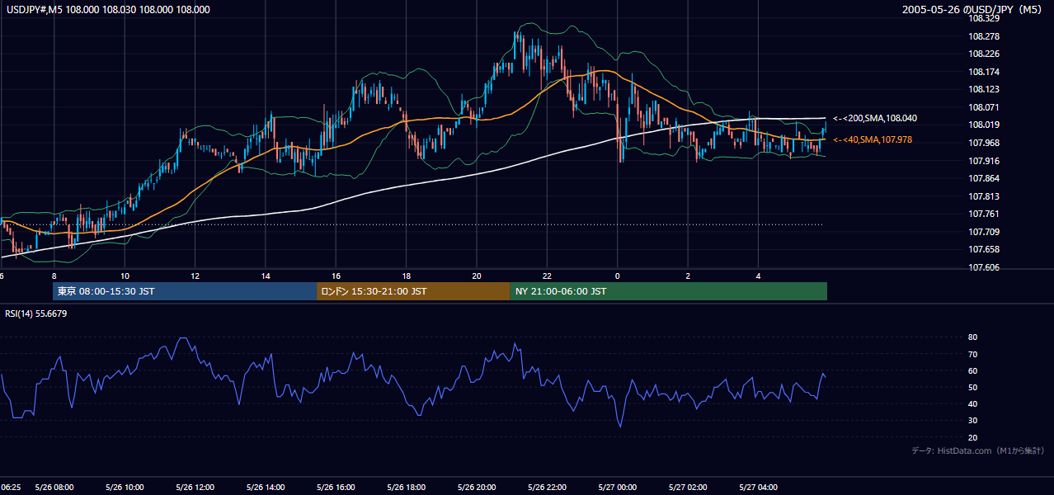The image size is (1054, 495).
Task: Select the NY 21:00-06:00 JST session bar
Action: (669, 291)
